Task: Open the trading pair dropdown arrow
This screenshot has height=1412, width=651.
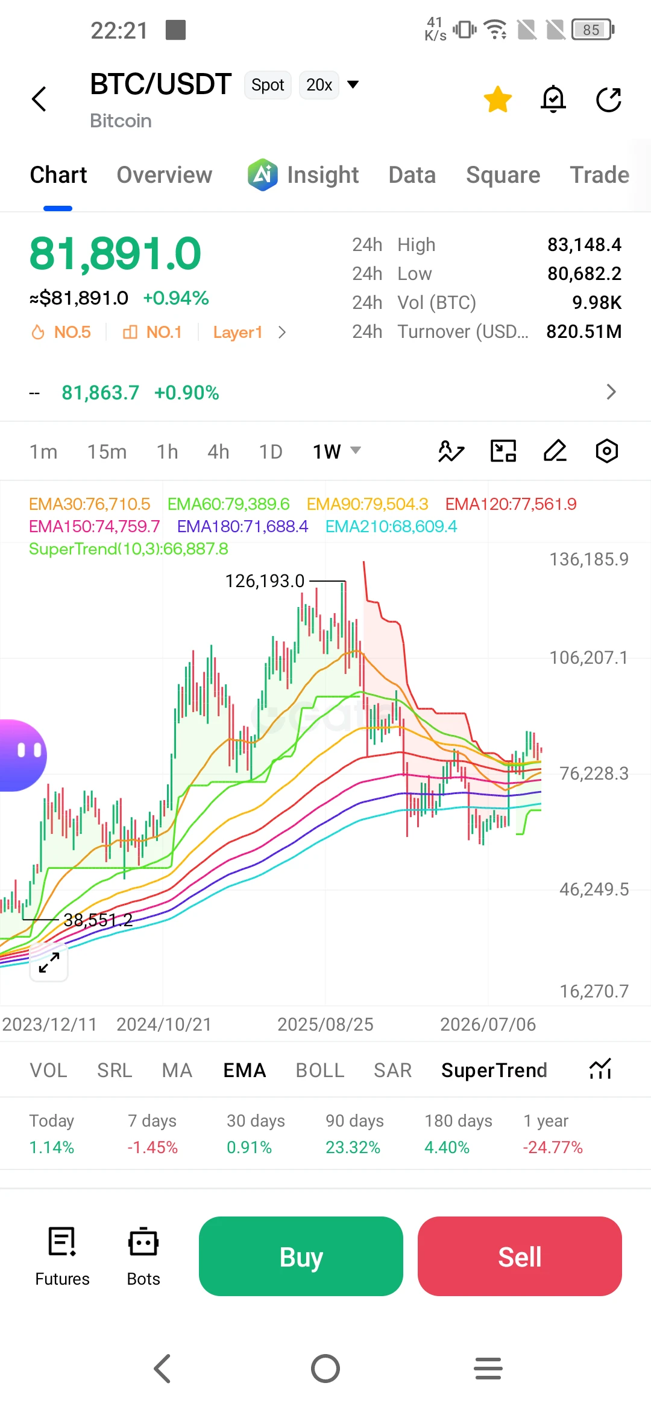Action: (354, 84)
